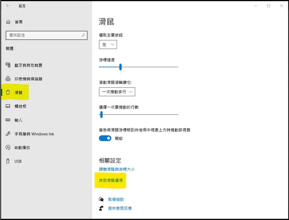Click the search magnifier icon in 尋找設定

(83, 35)
